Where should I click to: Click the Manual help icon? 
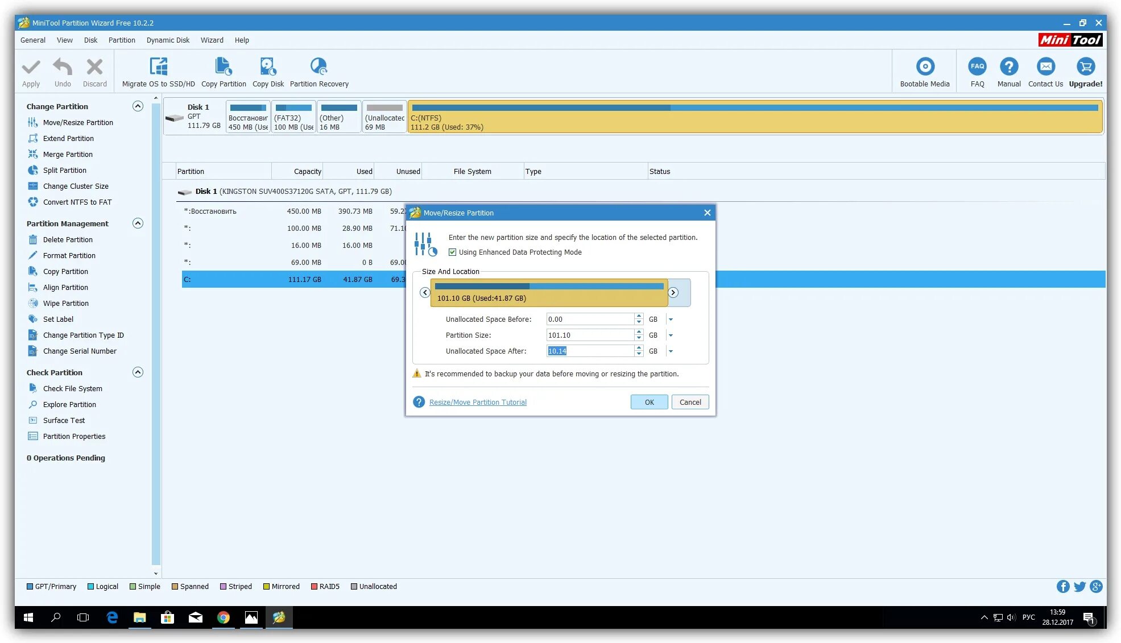[1009, 67]
